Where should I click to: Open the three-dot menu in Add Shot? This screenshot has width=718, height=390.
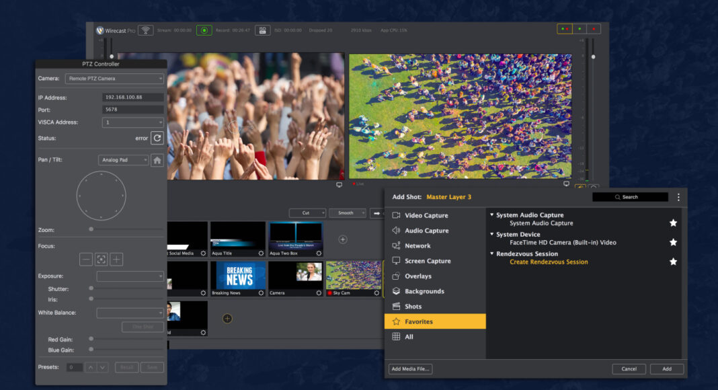(678, 196)
